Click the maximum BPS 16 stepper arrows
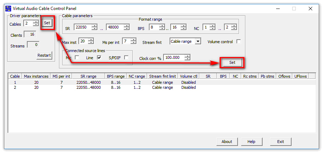The height and width of the screenshot is (153, 323). pyautogui.click(x=184, y=27)
